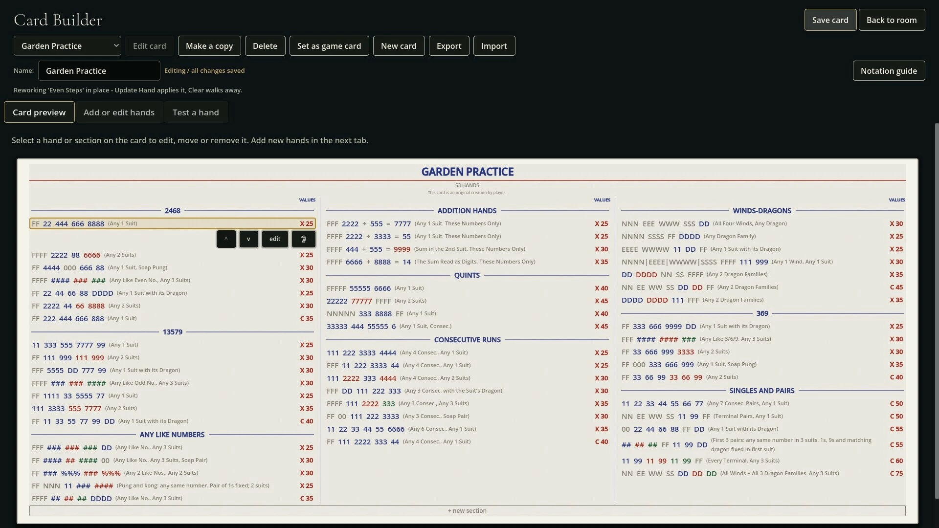The width and height of the screenshot is (939, 528).
Task: Open the Test a hand tab
Action: [x=196, y=112]
